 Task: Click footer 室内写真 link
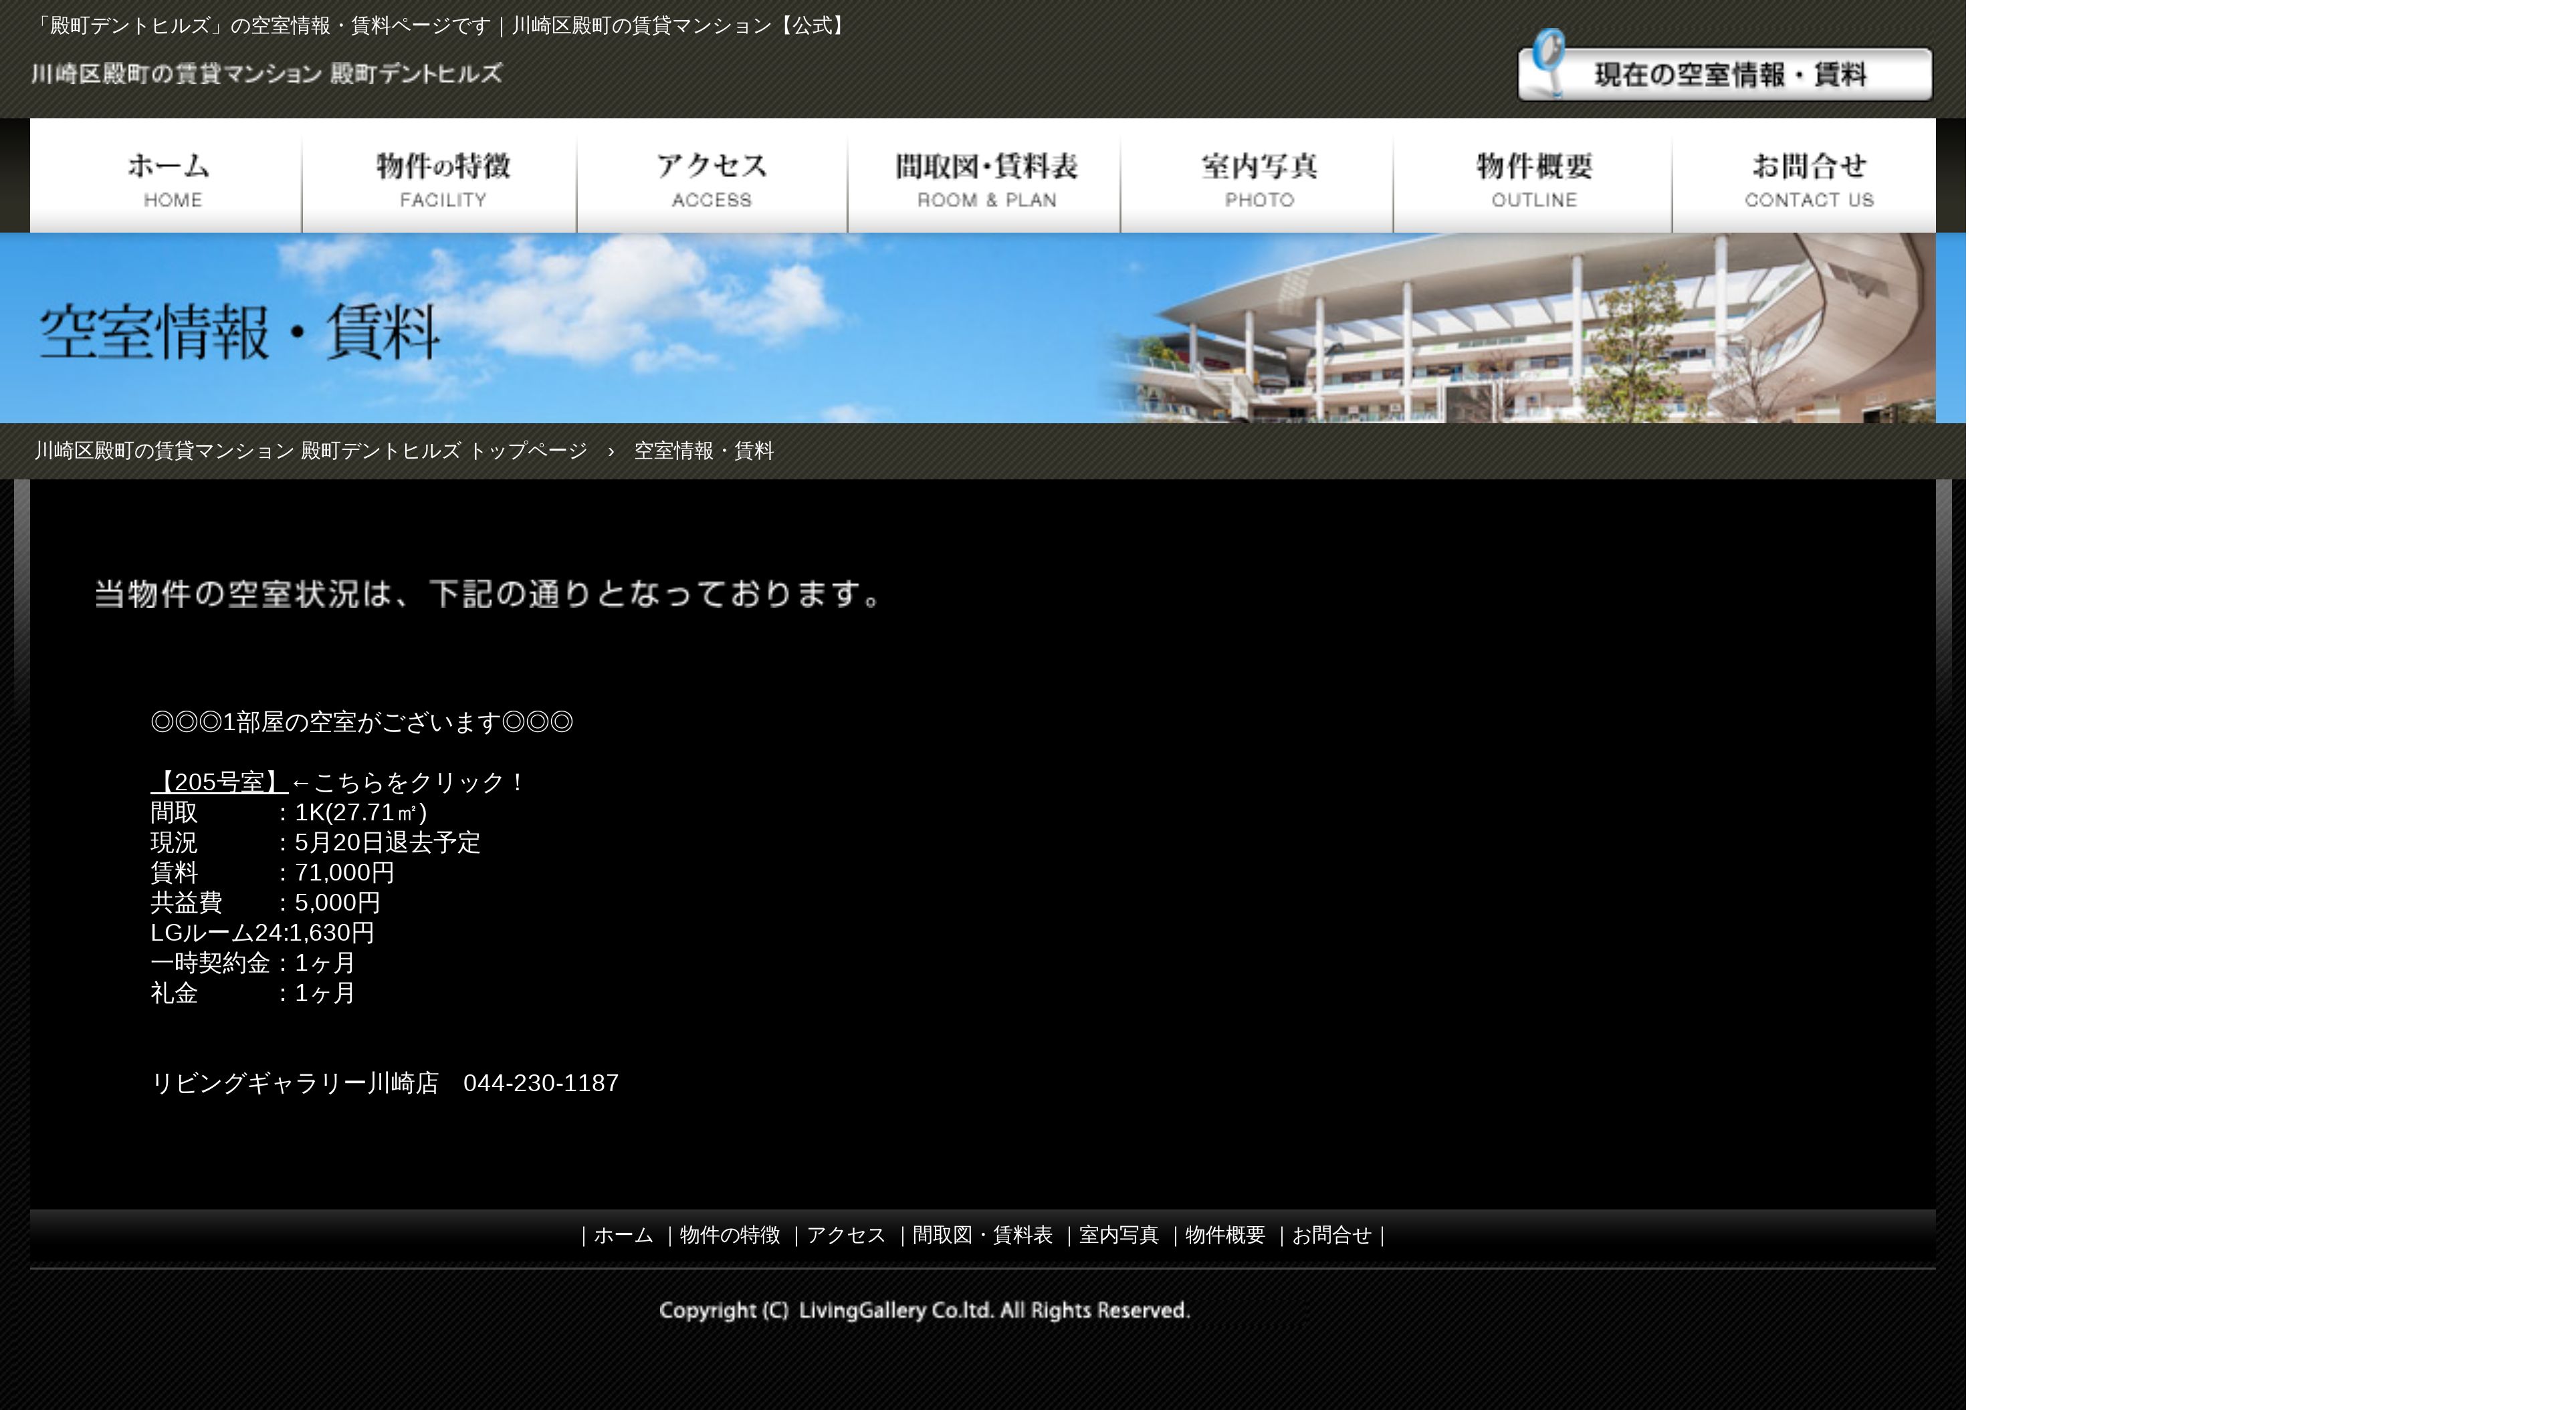tap(1118, 1235)
